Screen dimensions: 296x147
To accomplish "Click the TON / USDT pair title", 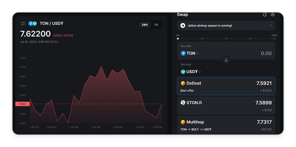I will [x=51, y=24].
